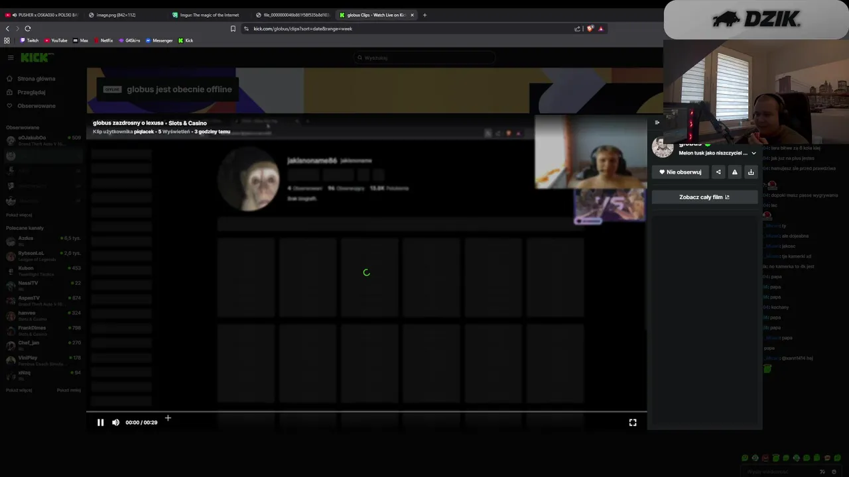Open ViniPlay recommended channel

(x=43, y=360)
